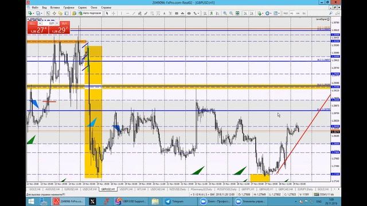367x206 pixels.
Task: Click the Profiles toolbar icon
Action: [x=38, y=13]
